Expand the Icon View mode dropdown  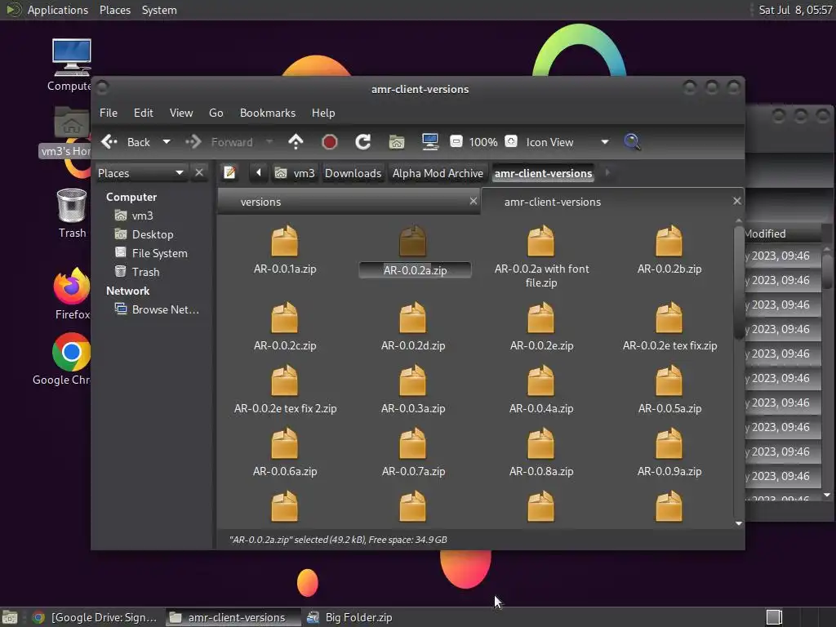tap(604, 142)
